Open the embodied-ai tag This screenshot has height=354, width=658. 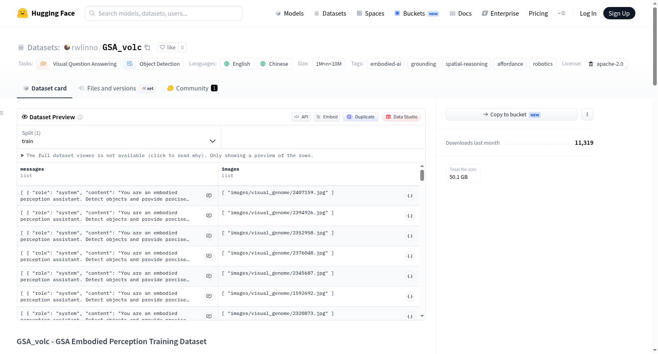(386, 64)
